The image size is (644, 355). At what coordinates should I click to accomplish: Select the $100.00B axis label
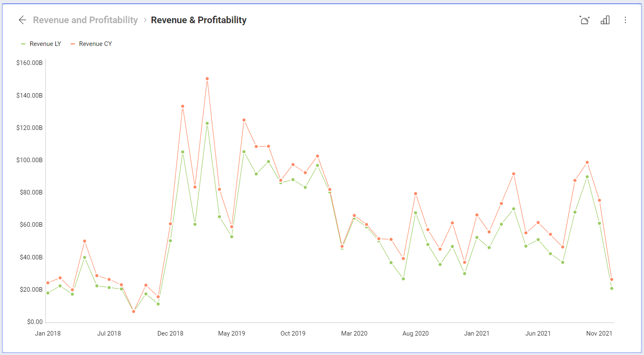tap(29, 160)
